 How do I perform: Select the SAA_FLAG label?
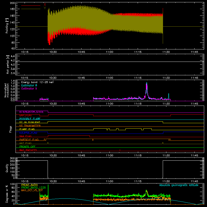click(x=25, y=136)
